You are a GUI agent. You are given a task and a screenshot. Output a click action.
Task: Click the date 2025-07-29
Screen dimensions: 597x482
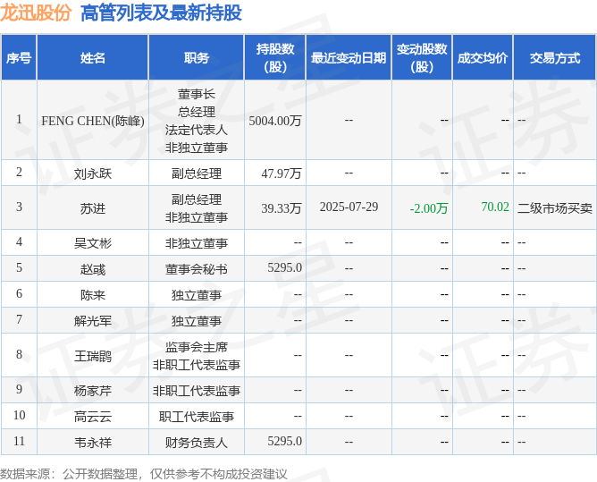349,207
